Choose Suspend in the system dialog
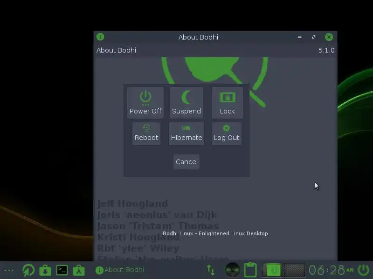The height and width of the screenshot is (279, 373). coord(186,102)
